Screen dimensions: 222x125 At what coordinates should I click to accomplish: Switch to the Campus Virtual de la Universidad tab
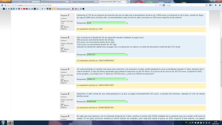(84, 2)
